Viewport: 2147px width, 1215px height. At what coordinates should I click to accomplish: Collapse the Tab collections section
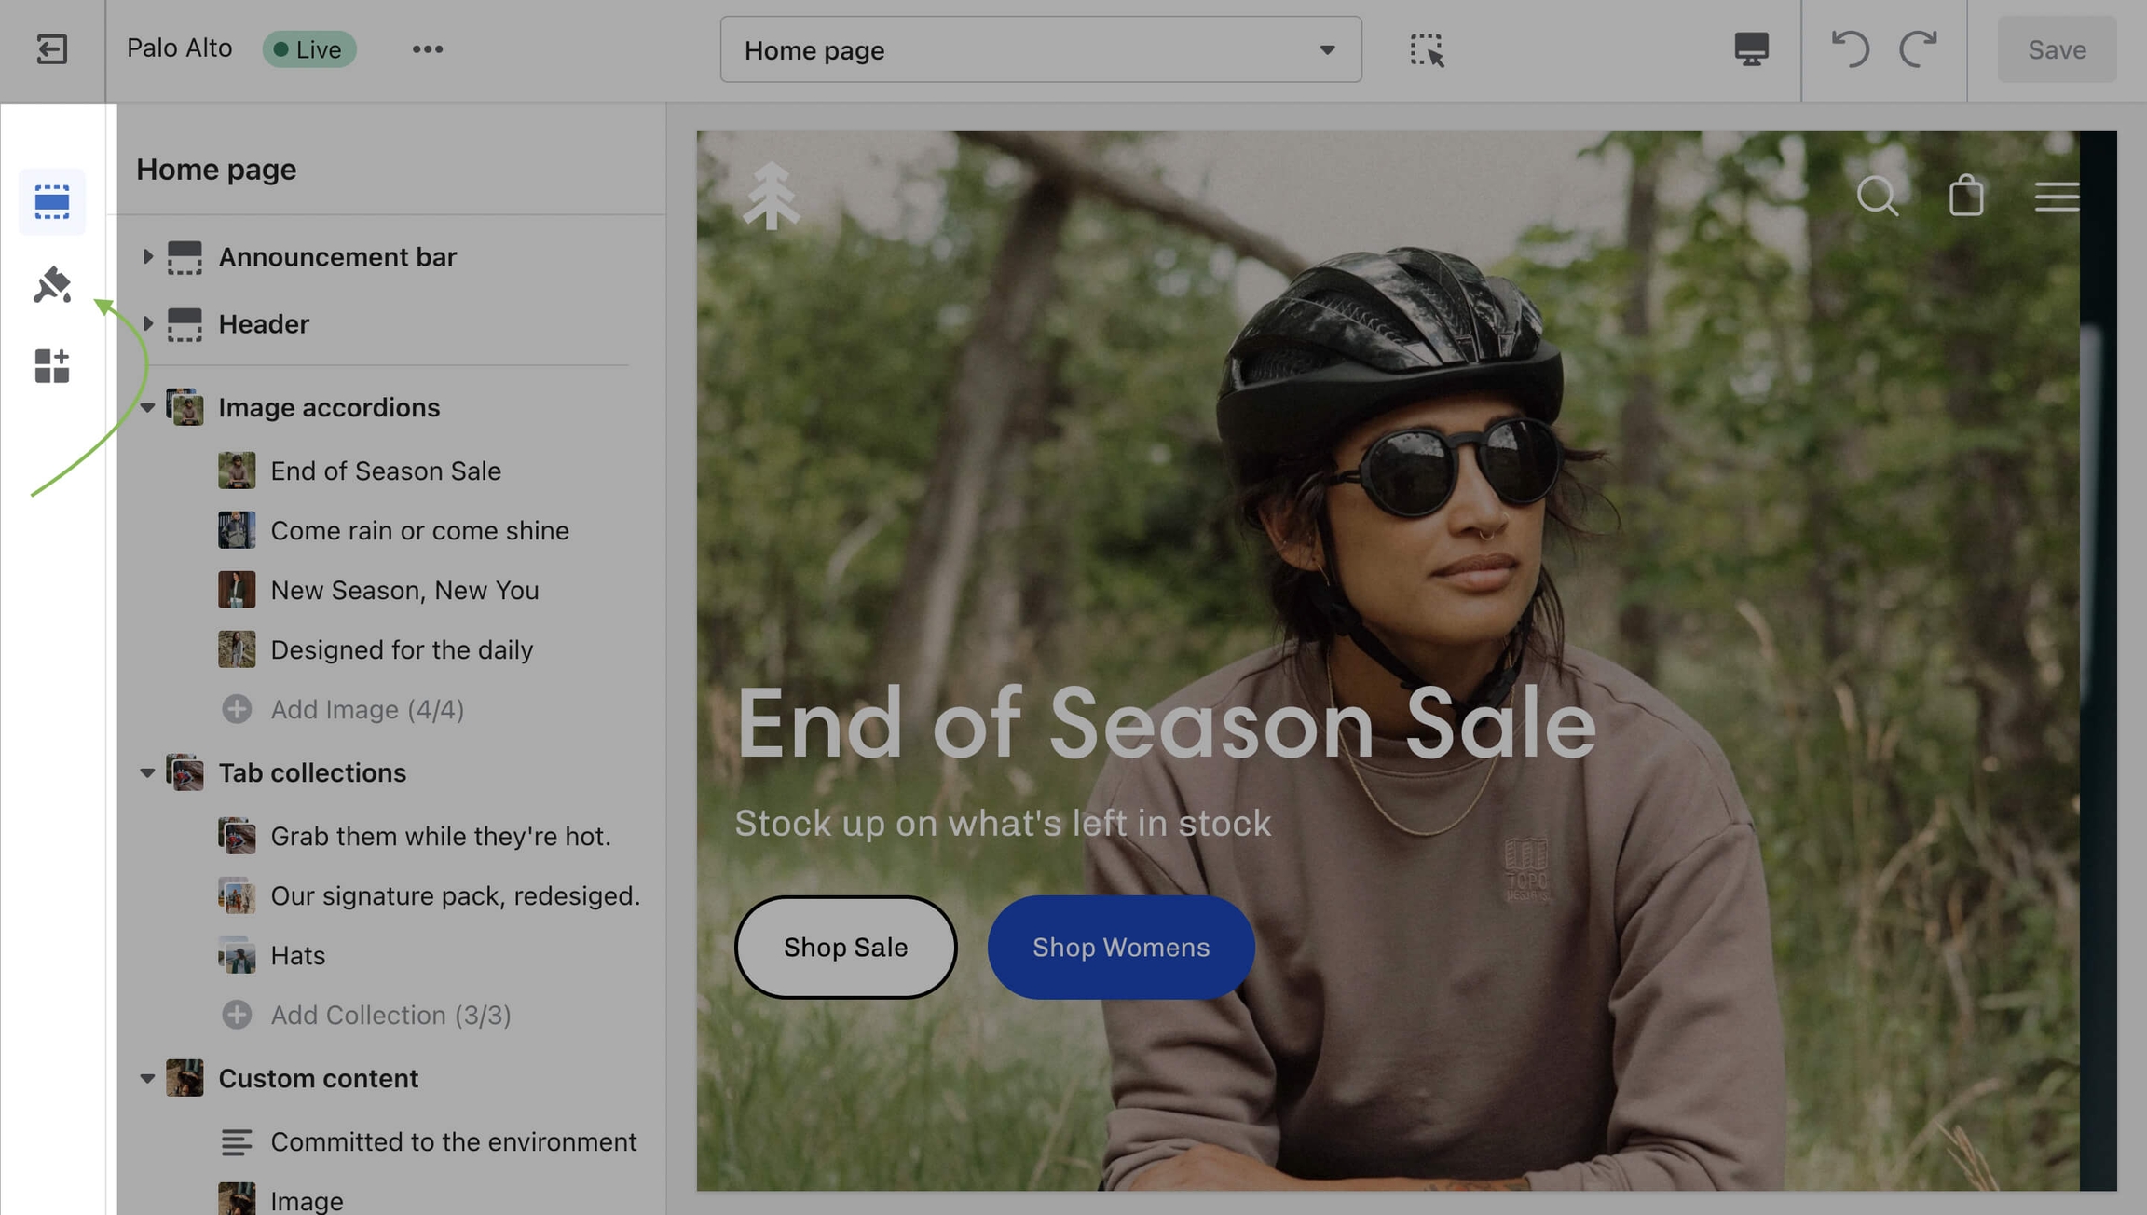coord(147,772)
